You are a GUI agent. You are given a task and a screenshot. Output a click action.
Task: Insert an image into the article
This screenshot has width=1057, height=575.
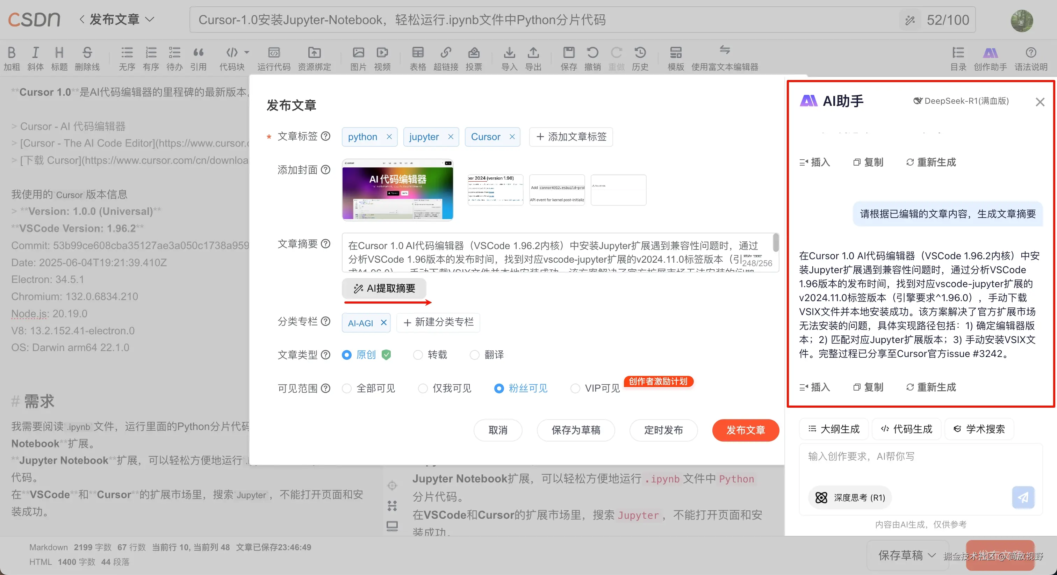coord(358,57)
